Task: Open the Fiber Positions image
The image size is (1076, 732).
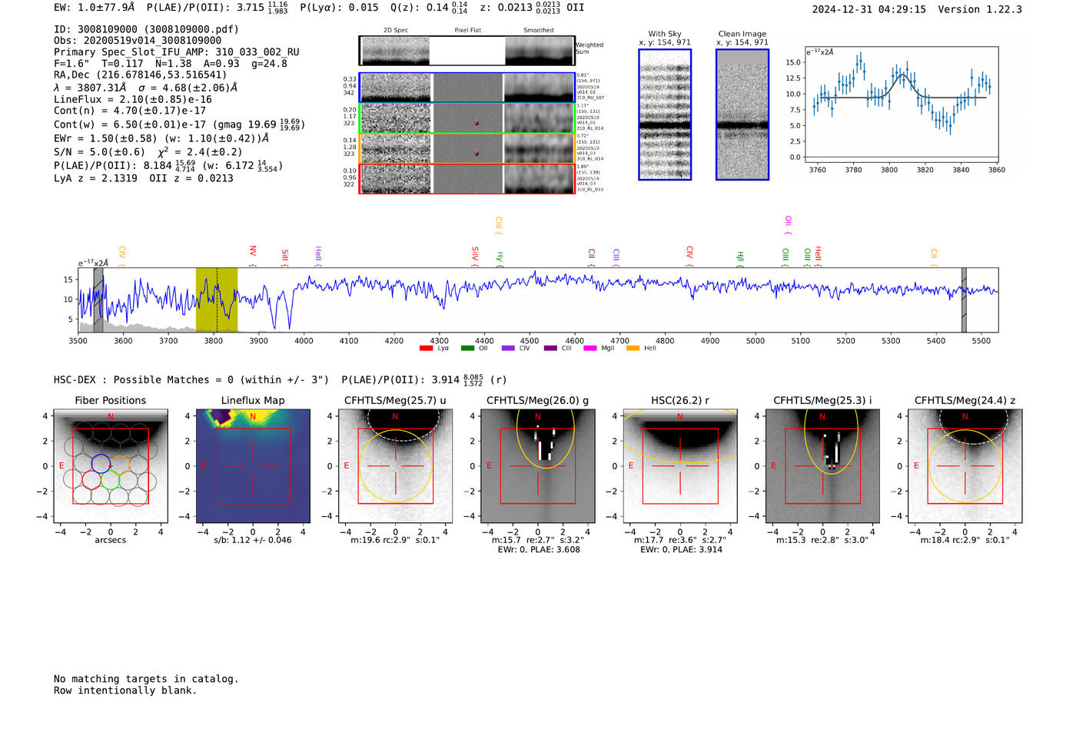Action: point(111,465)
